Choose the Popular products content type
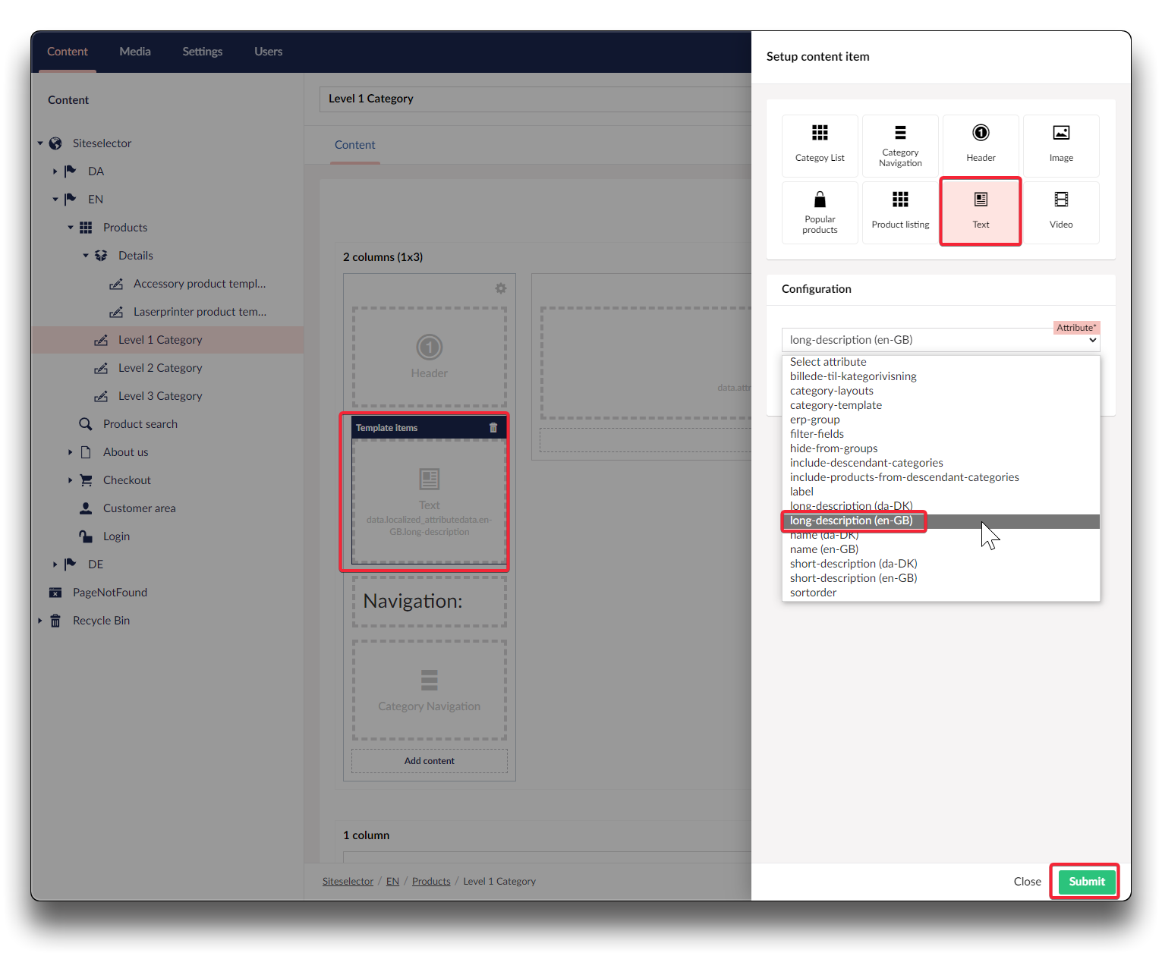 (820, 212)
